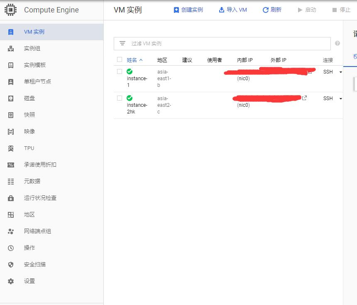
Task: Select 快照 in the sidebar
Action: [29, 115]
